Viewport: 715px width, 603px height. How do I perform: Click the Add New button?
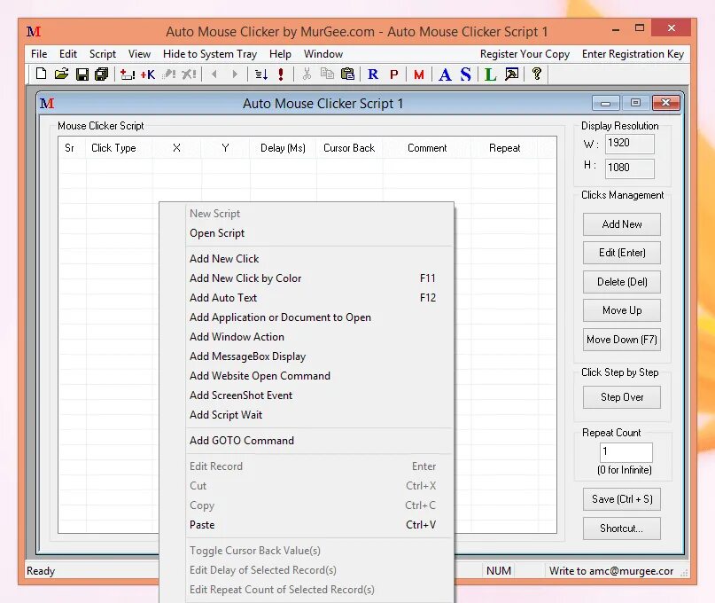click(x=621, y=224)
